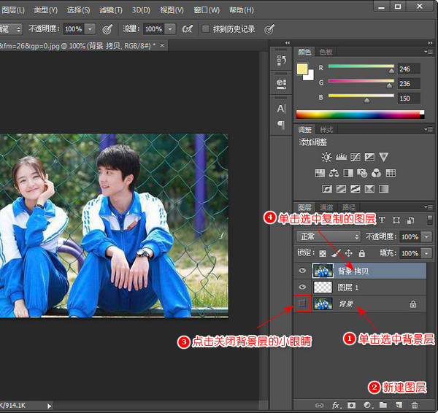
Task: Filter layers by type T icon
Action: tap(382, 220)
